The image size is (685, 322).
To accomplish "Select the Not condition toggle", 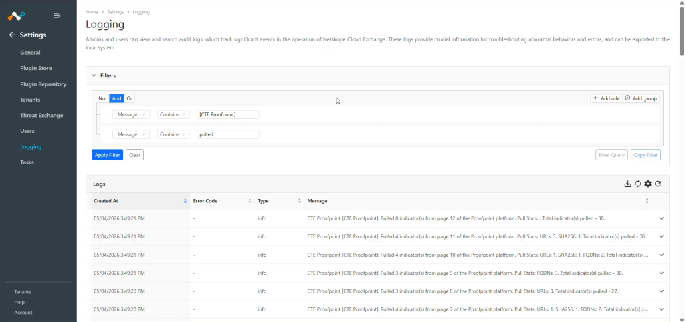I will point(102,99).
